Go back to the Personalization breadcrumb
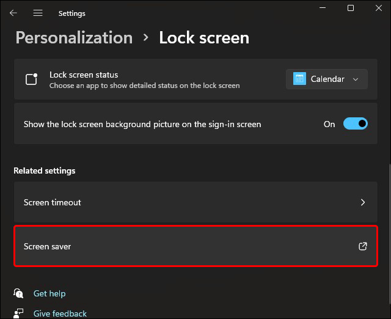391x319 pixels. click(73, 37)
